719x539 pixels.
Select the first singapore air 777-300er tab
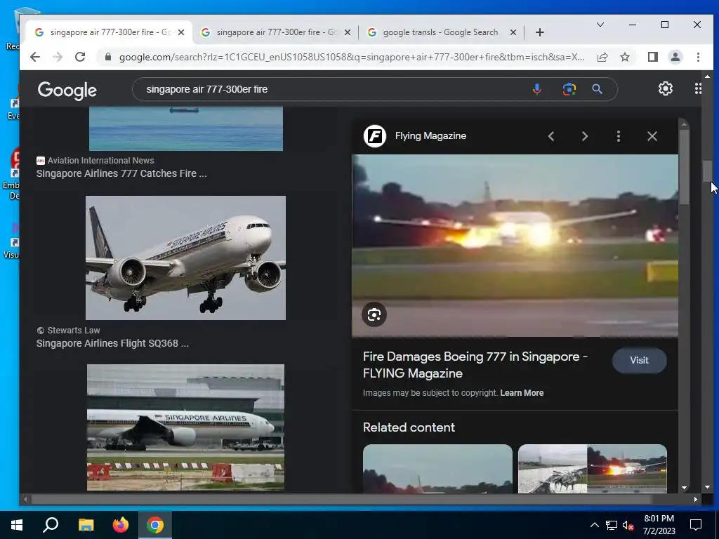109,32
